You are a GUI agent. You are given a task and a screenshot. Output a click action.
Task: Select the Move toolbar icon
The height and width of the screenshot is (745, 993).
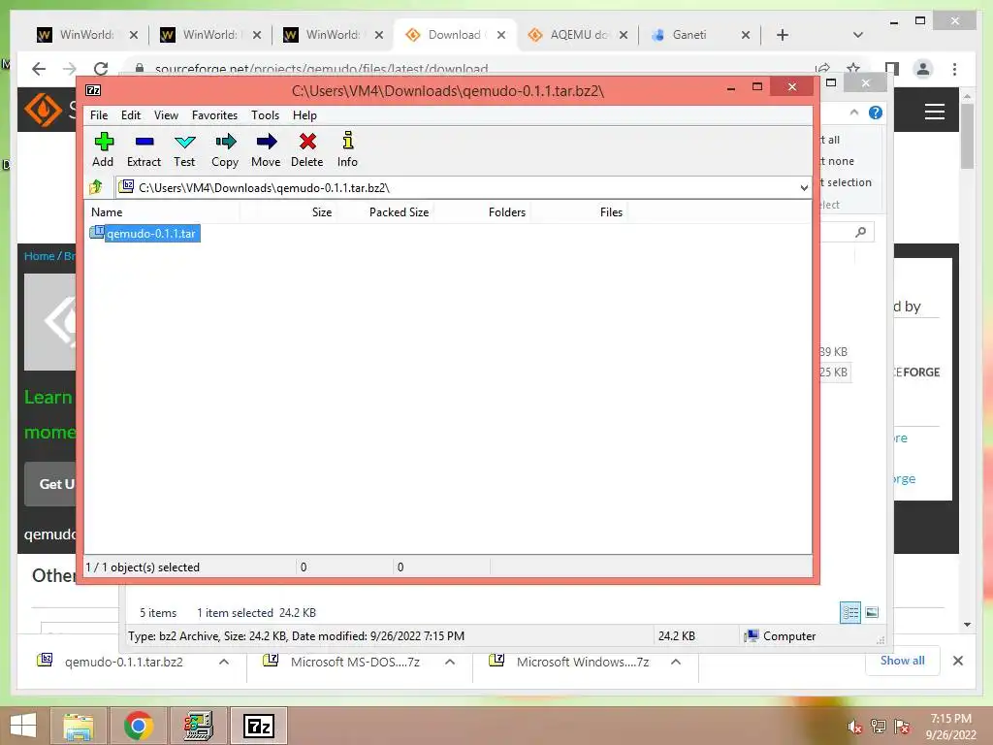266,149
